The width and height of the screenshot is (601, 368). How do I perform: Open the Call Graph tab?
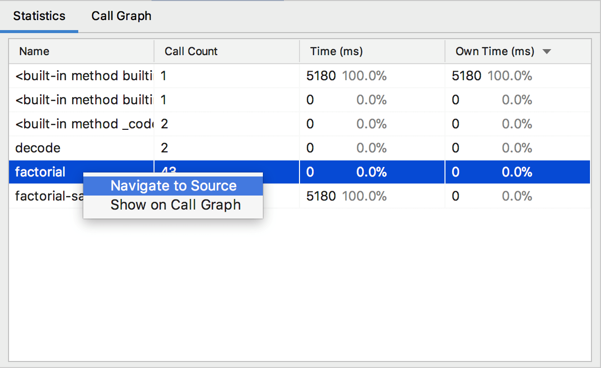(121, 16)
